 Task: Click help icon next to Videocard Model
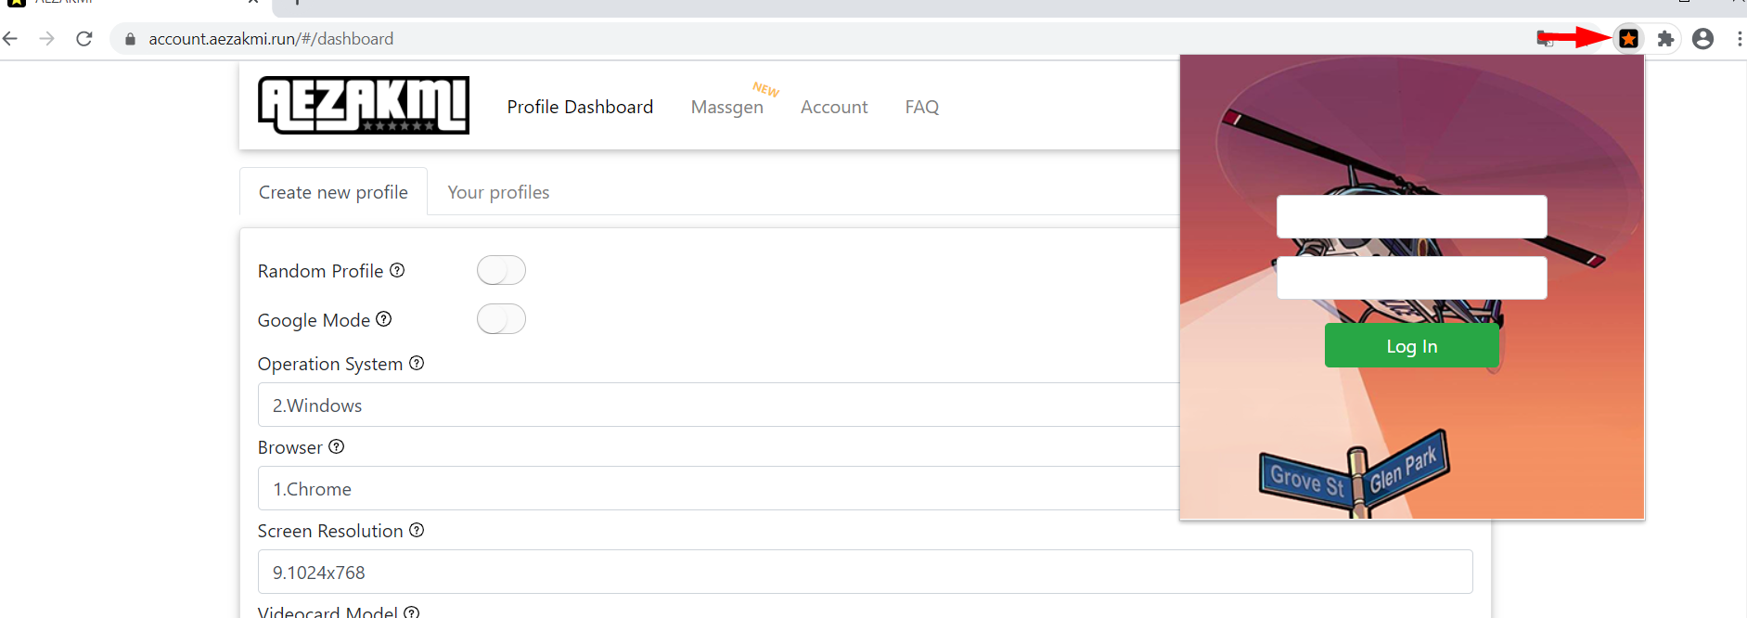[412, 612]
